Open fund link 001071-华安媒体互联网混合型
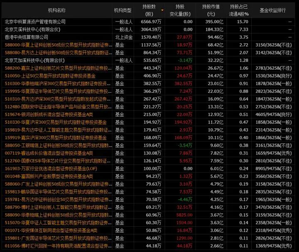Viewport: 299px width, 252px height. coord(51,230)
